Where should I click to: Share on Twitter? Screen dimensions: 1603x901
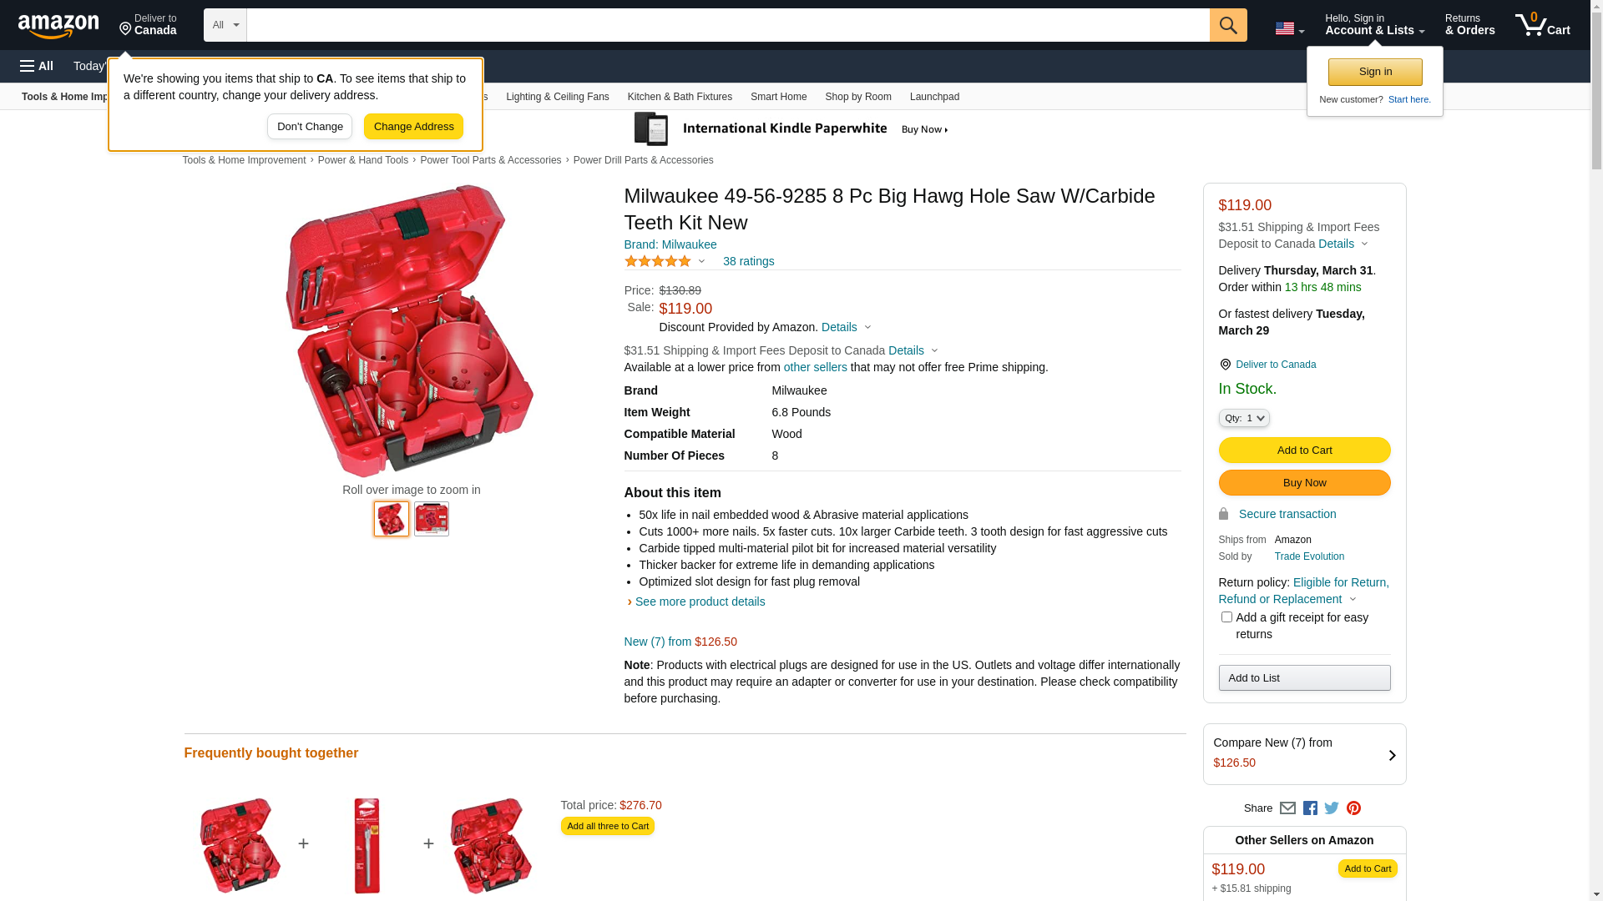[1332, 808]
